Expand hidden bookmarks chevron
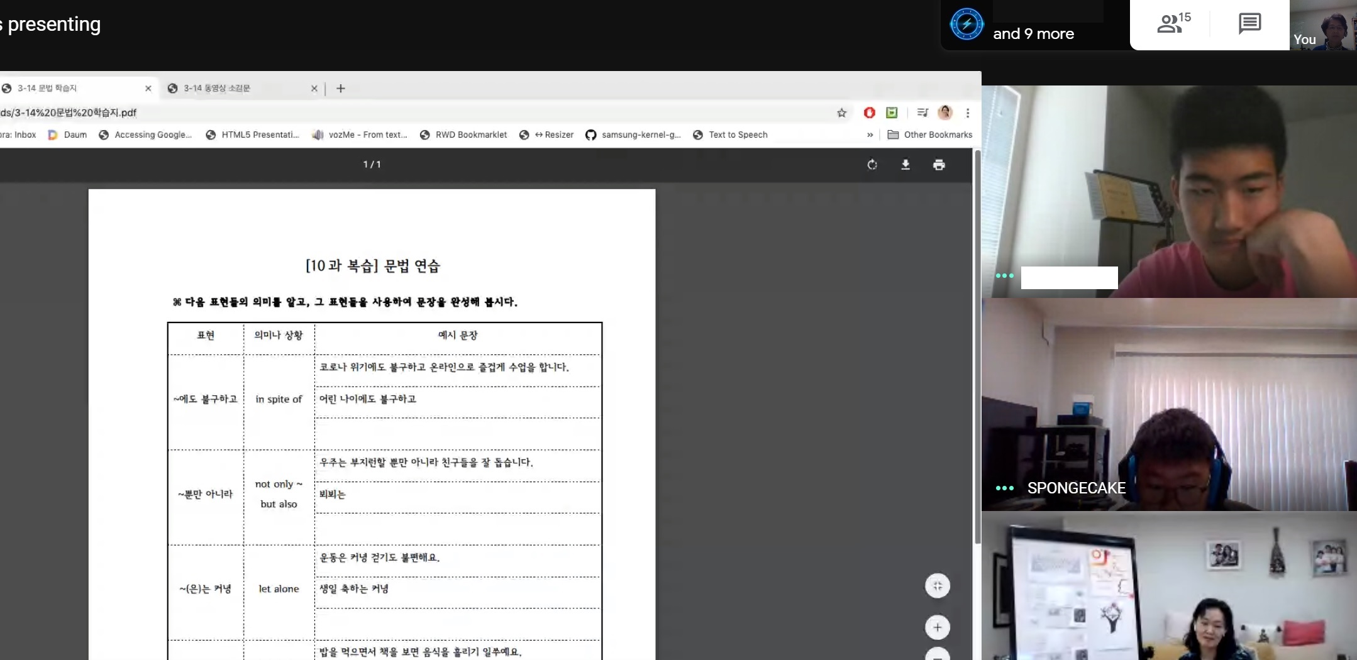Image resolution: width=1357 pixels, height=660 pixels. (870, 135)
